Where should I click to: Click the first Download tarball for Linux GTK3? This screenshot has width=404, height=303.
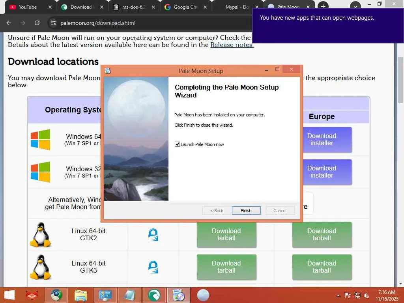[x=226, y=267]
